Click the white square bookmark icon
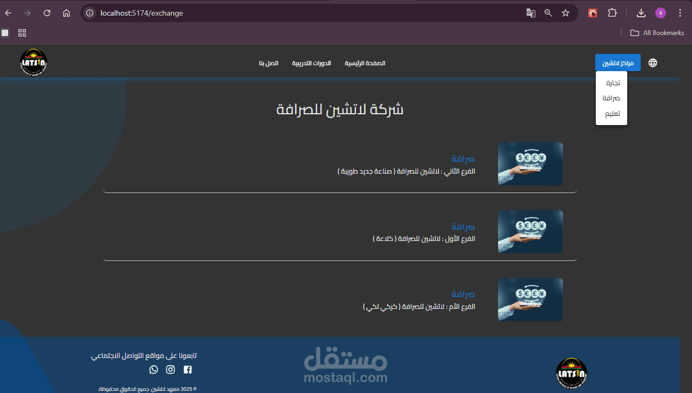Screen dimensions: 692x393 pos(5,33)
